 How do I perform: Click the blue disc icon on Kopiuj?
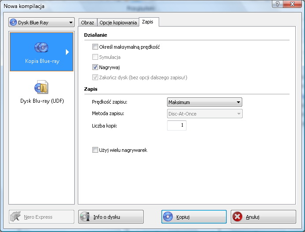tap(168, 217)
